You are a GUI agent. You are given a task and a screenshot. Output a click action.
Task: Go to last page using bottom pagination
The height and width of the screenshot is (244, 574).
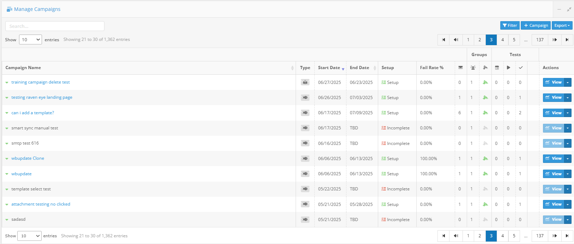(567, 236)
